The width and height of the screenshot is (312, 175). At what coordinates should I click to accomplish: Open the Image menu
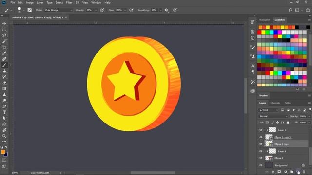pos(30,3)
